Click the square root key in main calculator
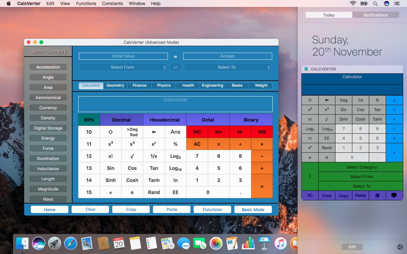407x254 pixels. tap(132, 156)
